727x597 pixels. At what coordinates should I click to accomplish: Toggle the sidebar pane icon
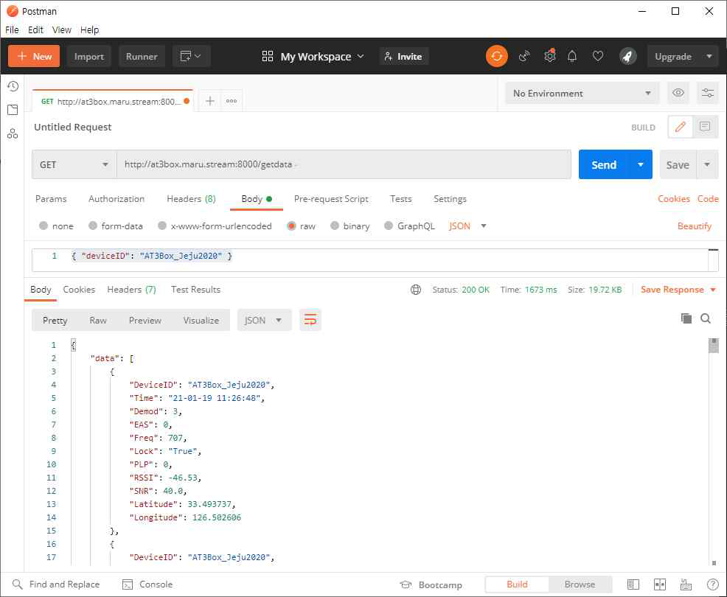click(x=633, y=584)
